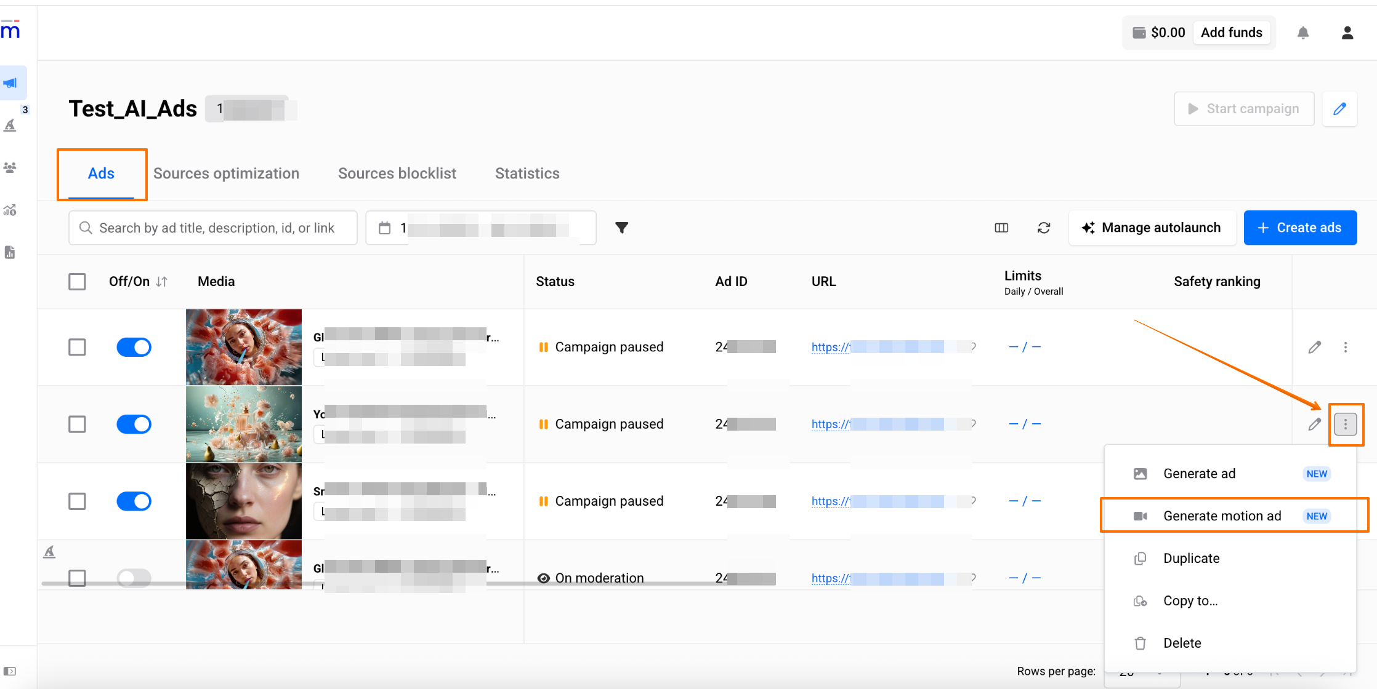1377x689 pixels.
Task: Expand the sidebar with the bottom-left toggle
Action: click(x=10, y=671)
